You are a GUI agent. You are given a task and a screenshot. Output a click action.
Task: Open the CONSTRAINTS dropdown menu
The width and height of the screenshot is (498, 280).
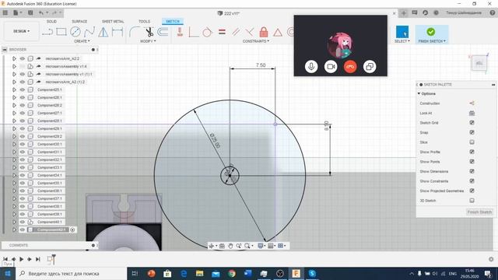click(x=256, y=41)
